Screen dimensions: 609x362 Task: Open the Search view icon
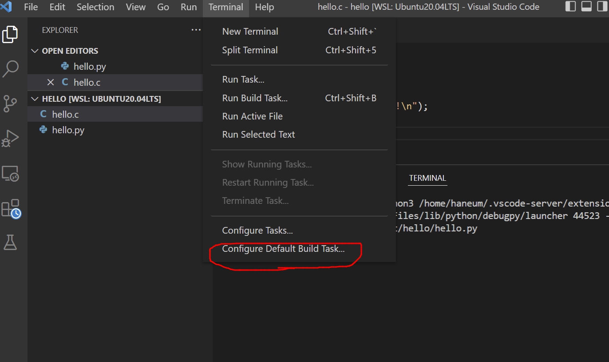pyautogui.click(x=10, y=69)
